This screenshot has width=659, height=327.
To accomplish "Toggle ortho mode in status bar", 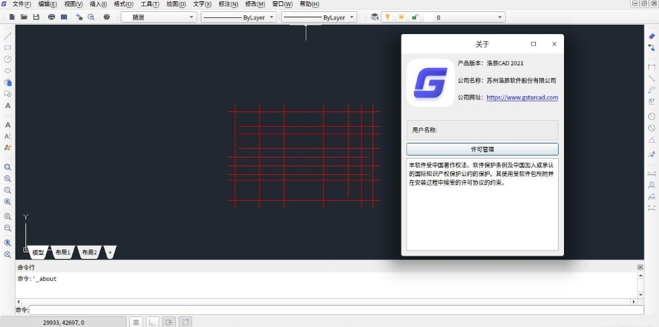I will (x=152, y=322).
